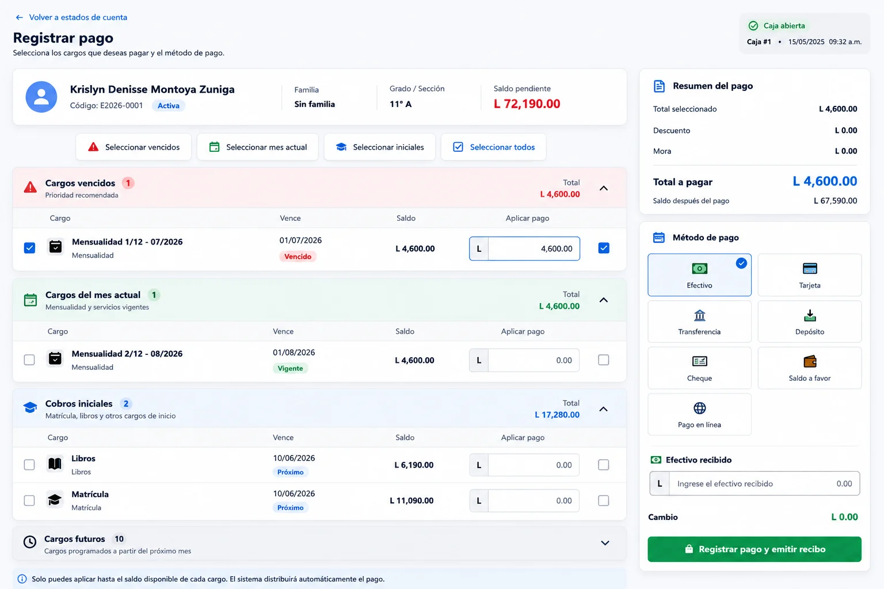Check left checkbox for Libros
Screen dimensions: 884x589
29,464
